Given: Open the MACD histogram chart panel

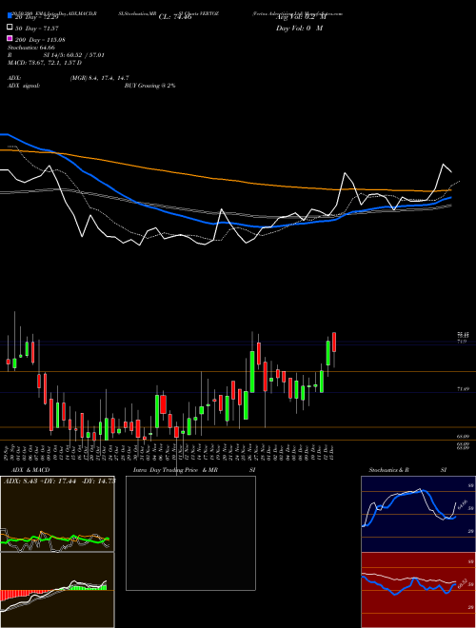Looking at the screenshot, I should [57, 590].
